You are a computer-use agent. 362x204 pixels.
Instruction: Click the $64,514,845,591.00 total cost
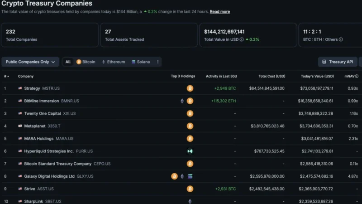(x=267, y=88)
